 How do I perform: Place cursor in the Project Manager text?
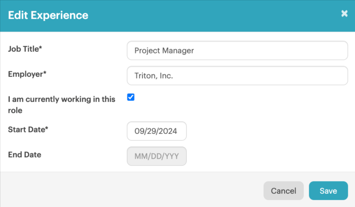click(164, 51)
